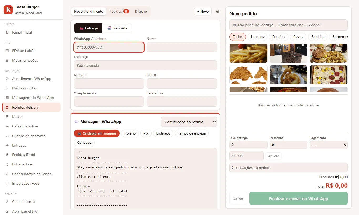Focus the product search field
Screen dimensions: 359x215
click(x=288, y=25)
